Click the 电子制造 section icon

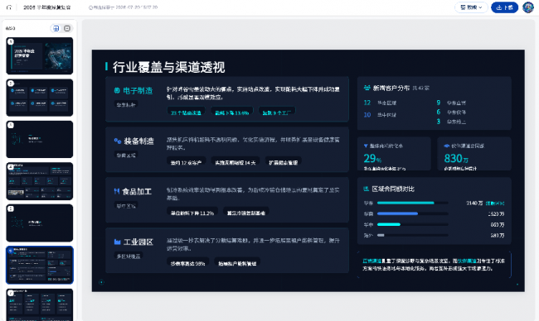(117, 90)
